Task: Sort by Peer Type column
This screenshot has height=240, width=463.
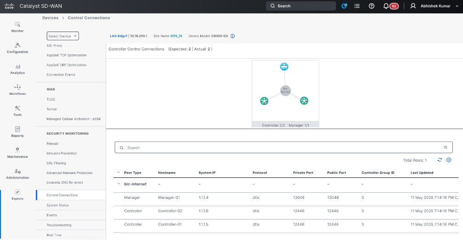Action: click(133, 173)
